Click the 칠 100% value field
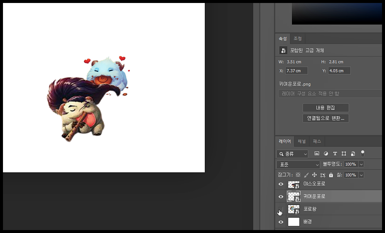 click(x=351, y=175)
